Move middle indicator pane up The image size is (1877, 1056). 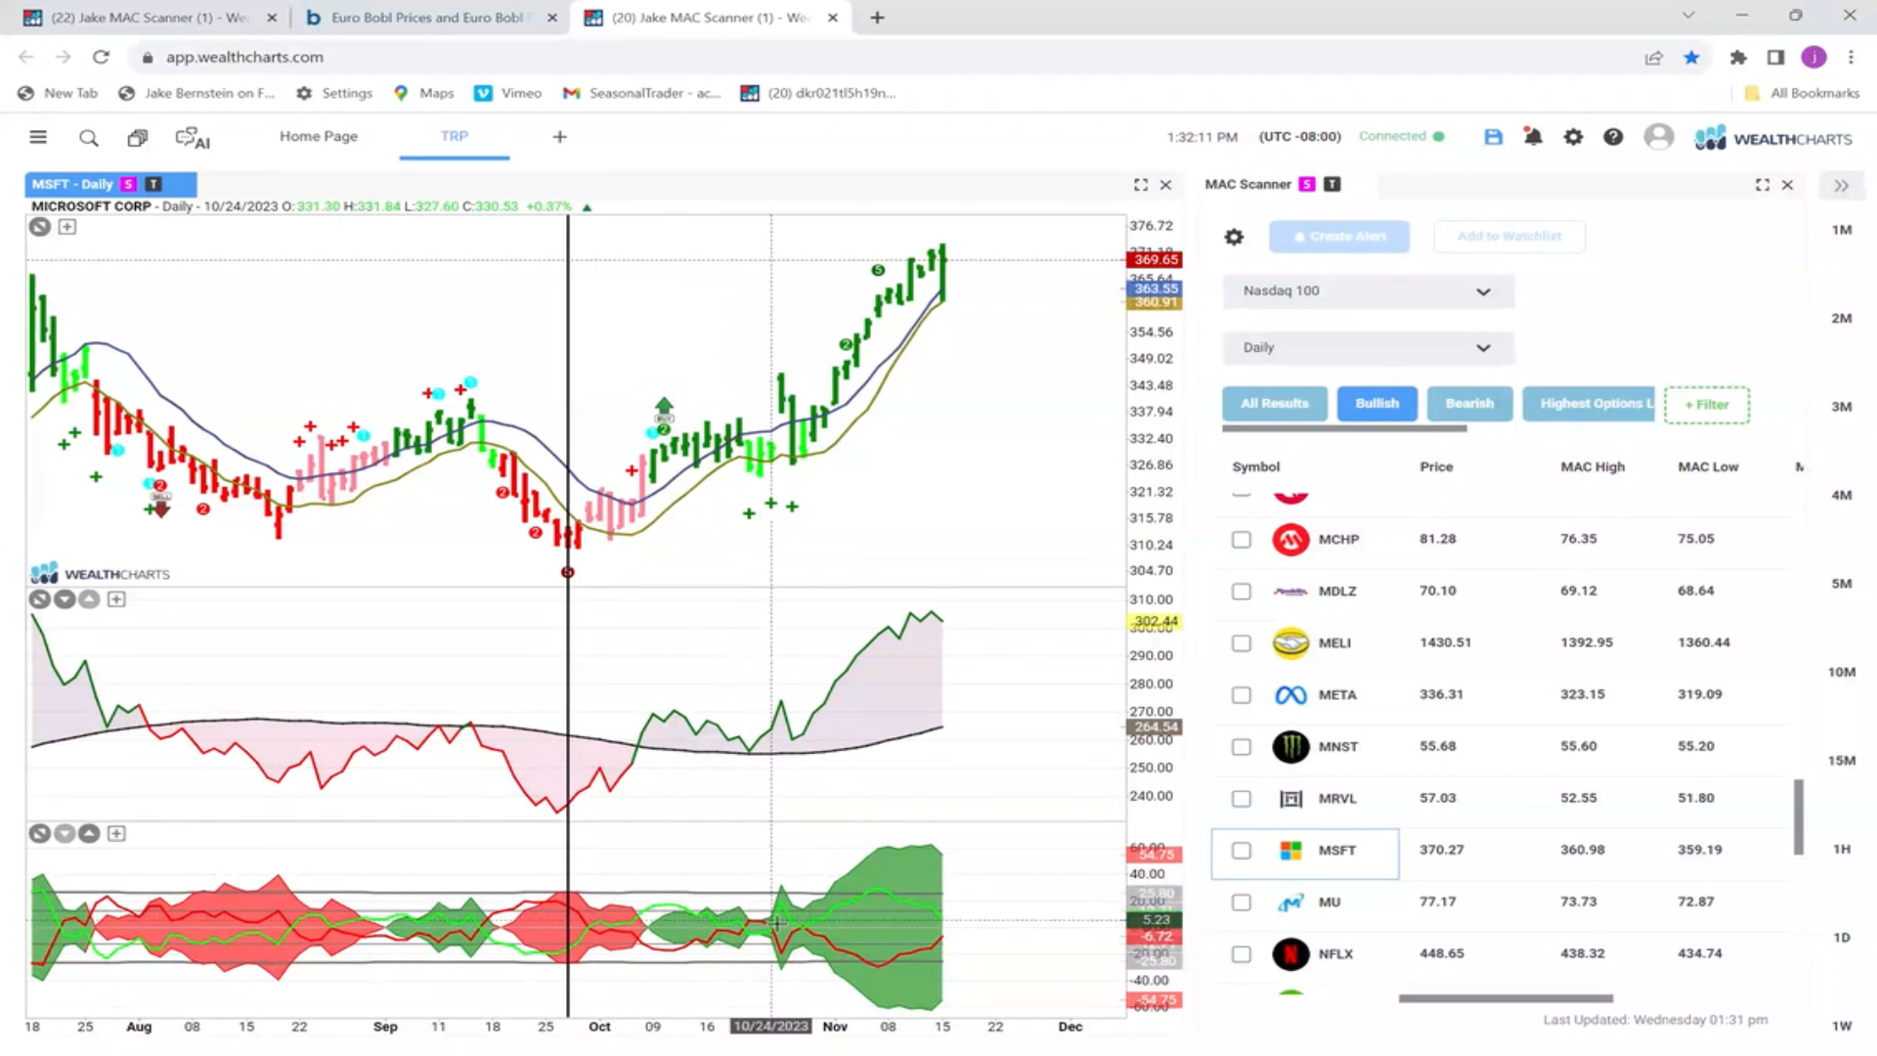pos(89,599)
